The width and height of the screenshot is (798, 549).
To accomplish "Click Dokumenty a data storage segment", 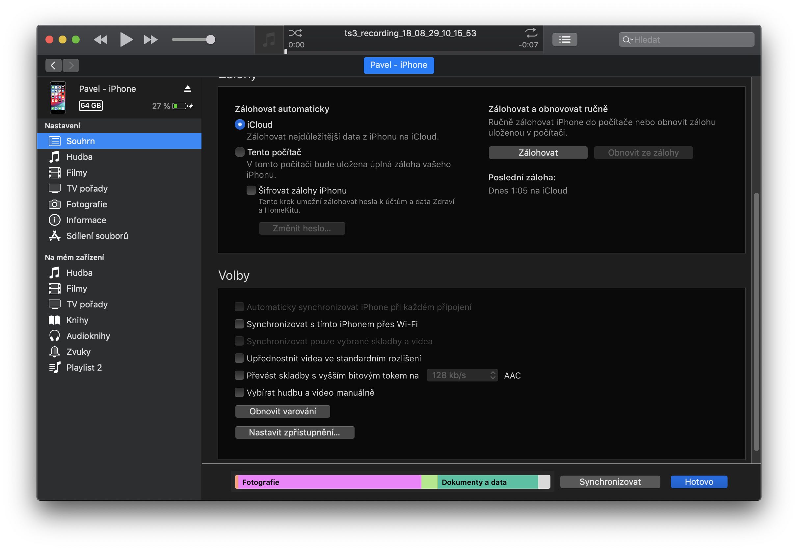I will coord(488,482).
